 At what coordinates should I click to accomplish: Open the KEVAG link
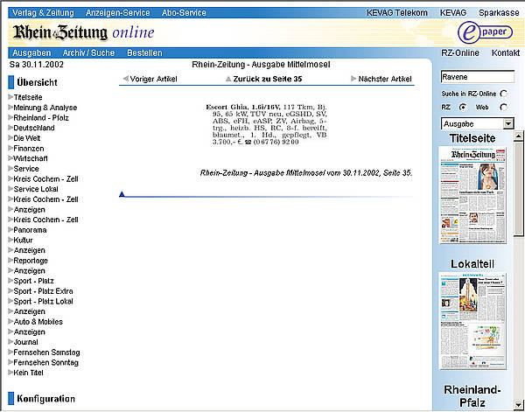(x=453, y=13)
